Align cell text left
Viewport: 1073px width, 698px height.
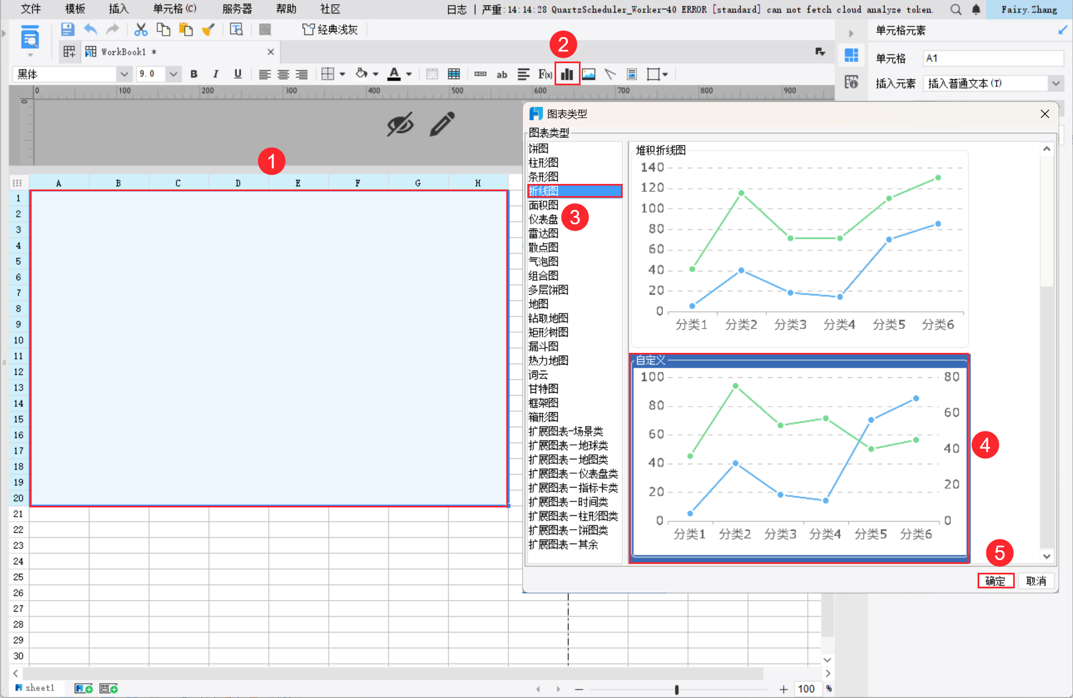(265, 74)
